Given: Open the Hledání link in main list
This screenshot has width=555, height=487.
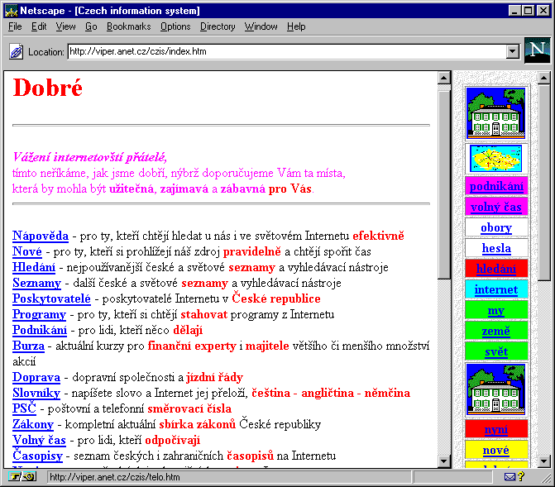Looking at the screenshot, I should (34, 267).
